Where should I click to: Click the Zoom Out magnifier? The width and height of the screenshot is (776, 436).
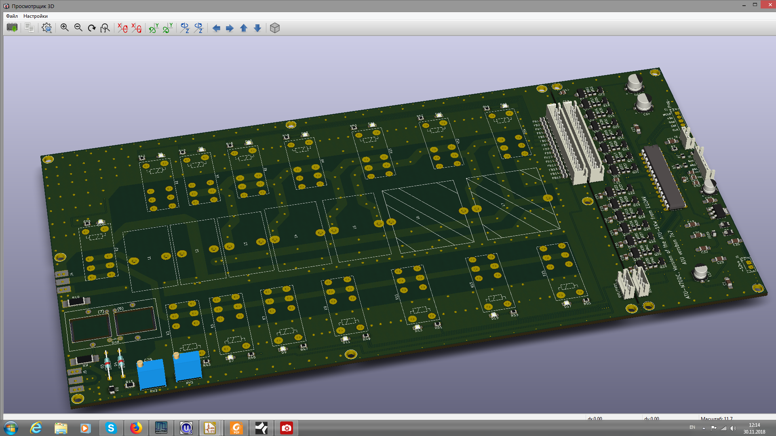[78, 28]
